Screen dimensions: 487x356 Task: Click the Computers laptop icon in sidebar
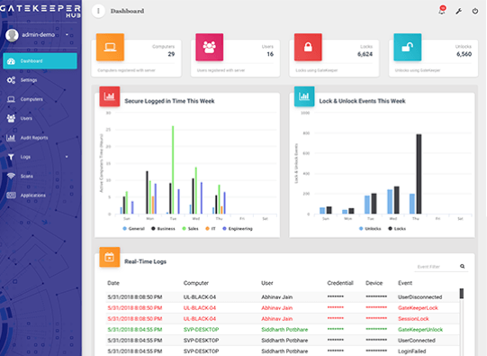11,99
